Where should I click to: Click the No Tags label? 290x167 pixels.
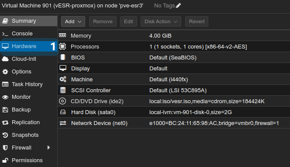coord(164,6)
